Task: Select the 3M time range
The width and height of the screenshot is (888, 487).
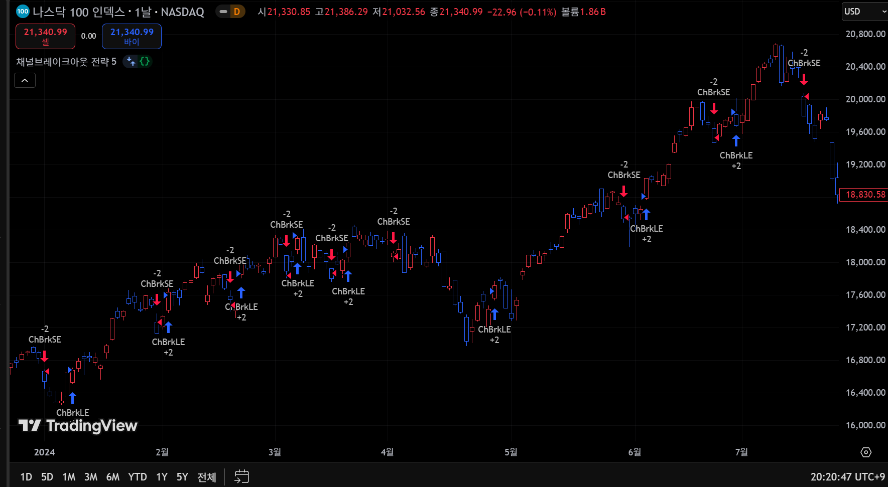Action: pos(91,477)
